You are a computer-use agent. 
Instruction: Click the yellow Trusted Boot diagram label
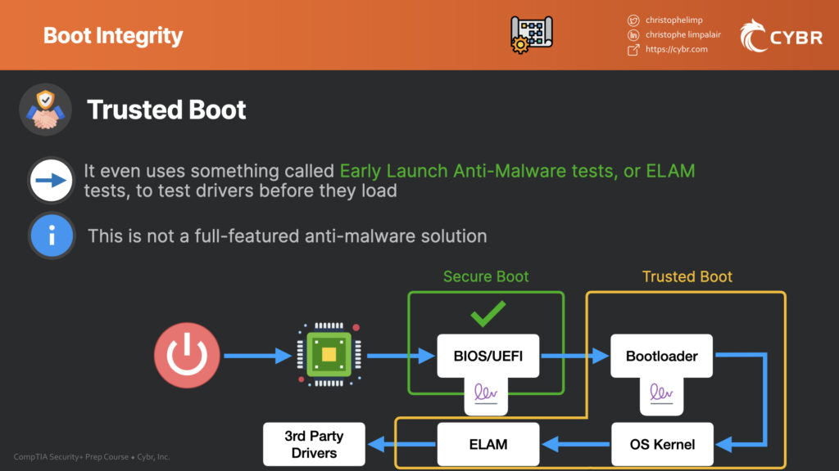point(687,276)
